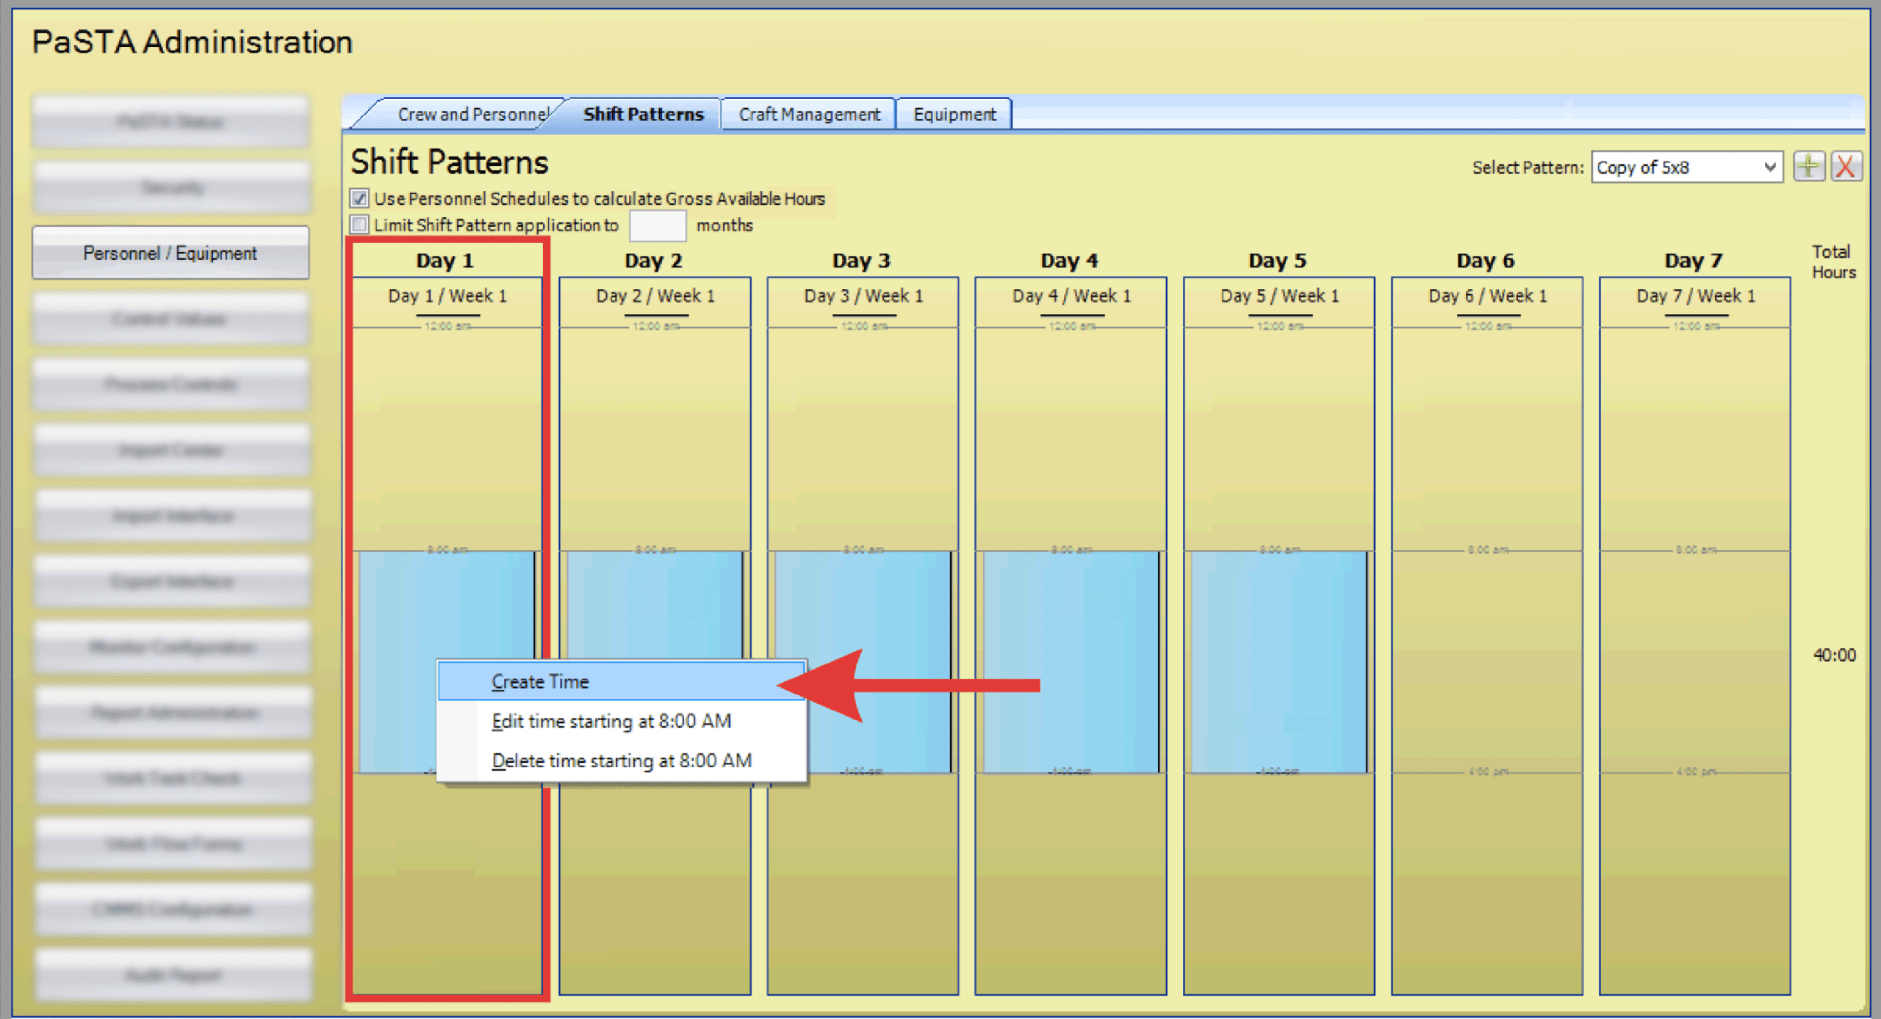Open the Select Pattern dropdown
1881x1019 pixels.
[x=1686, y=167]
